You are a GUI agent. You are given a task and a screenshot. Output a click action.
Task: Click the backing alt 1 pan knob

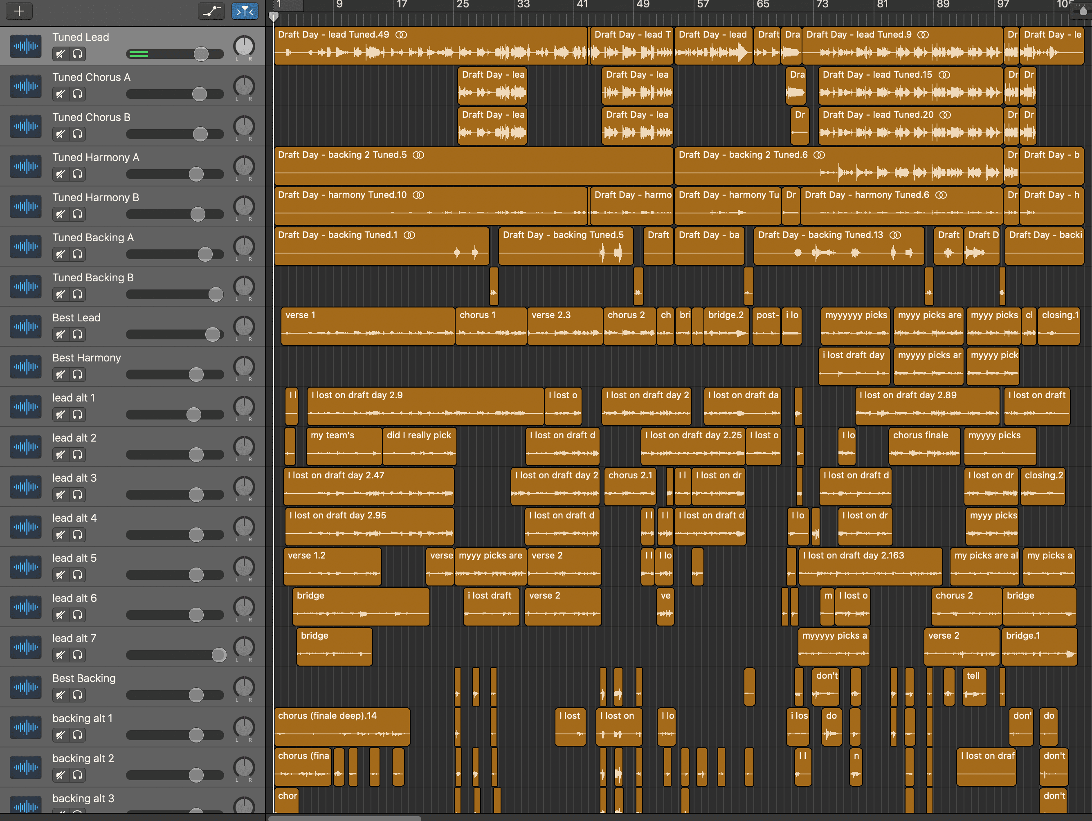click(x=244, y=727)
